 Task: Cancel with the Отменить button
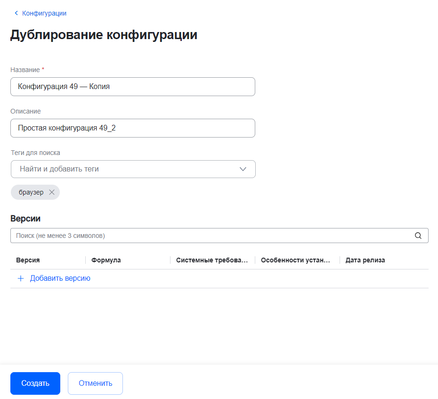(x=95, y=383)
